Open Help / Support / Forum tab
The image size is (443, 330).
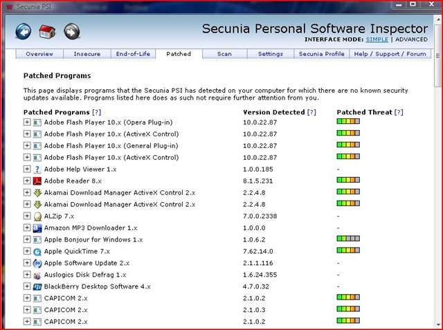pos(390,54)
